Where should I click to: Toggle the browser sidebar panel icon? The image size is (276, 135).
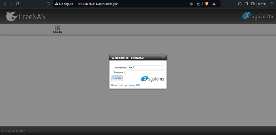coord(247,4)
